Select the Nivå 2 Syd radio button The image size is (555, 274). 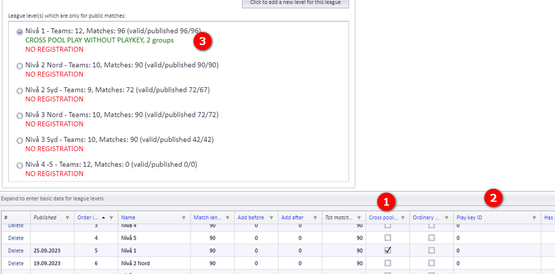click(x=20, y=91)
